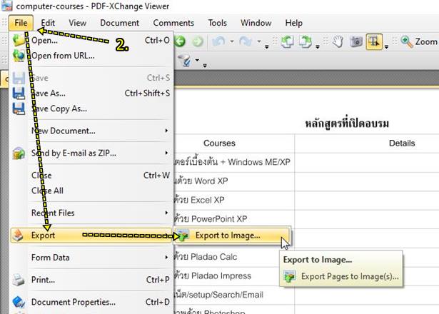Click the green Previous View back arrow
The image size is (439, 314).
[181, 41]
